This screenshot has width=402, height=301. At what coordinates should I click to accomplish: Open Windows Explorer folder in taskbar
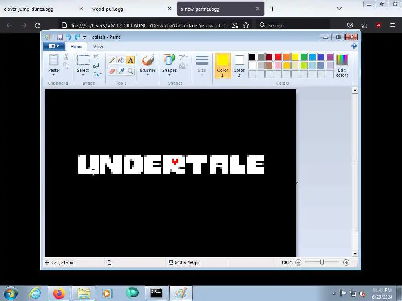pos(84,293)
